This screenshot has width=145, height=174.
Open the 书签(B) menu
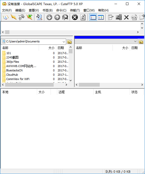tap(48, 10)
